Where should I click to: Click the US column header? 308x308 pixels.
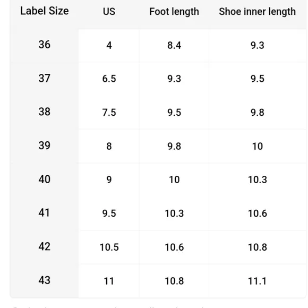click(109, 11)
